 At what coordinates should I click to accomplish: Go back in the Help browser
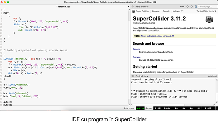pos(187,6)
